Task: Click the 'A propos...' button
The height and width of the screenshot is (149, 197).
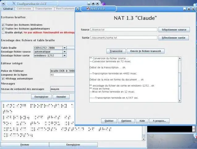Action: point(159,121)
